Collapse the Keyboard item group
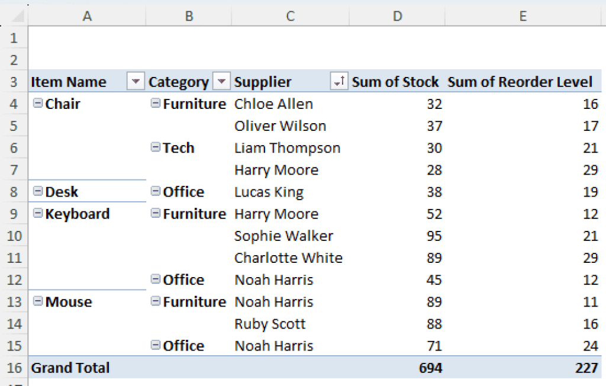The width and height of the screenshot is (606, 386). coord(37,214)
